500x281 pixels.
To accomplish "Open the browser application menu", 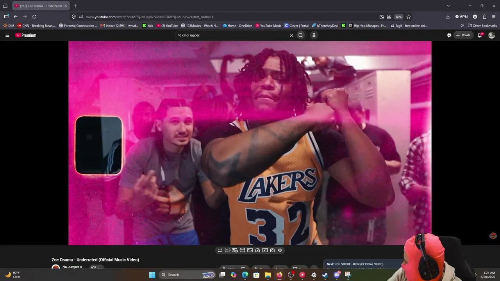I will click(x=494, y=17).
